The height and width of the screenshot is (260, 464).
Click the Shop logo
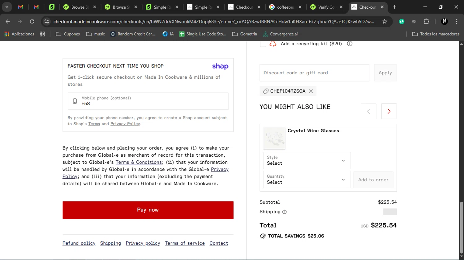coord(220,66)
